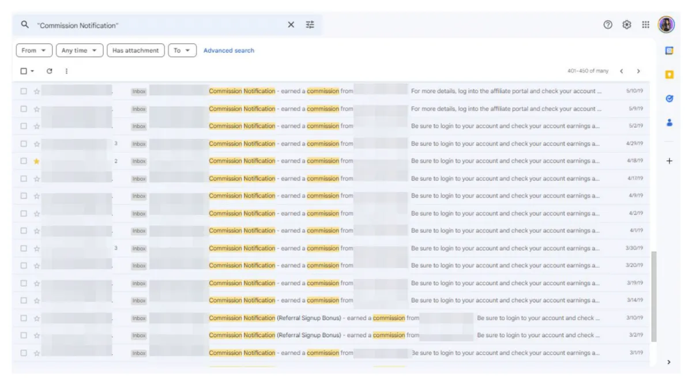Open the 5/9/19 Commission Notification email
The image size is (692, 389).
[x=331, y=108]
